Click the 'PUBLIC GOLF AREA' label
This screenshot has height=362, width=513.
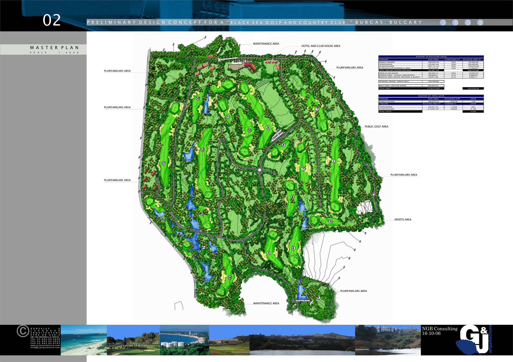[x=376, y=127]
